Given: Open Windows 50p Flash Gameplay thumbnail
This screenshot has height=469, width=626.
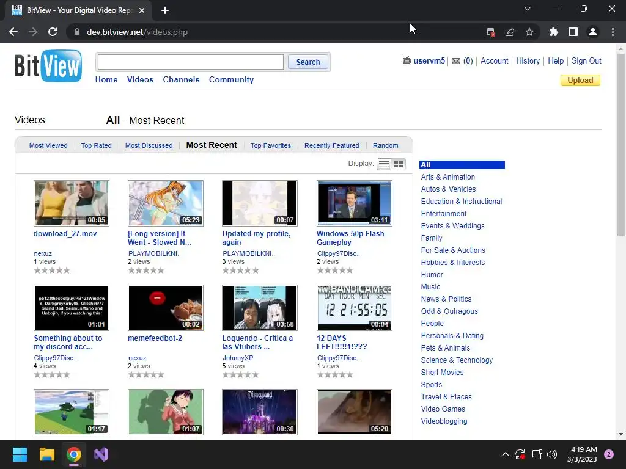Looking at the screenshot, I should pyautogui.click(x=354, y=203).
